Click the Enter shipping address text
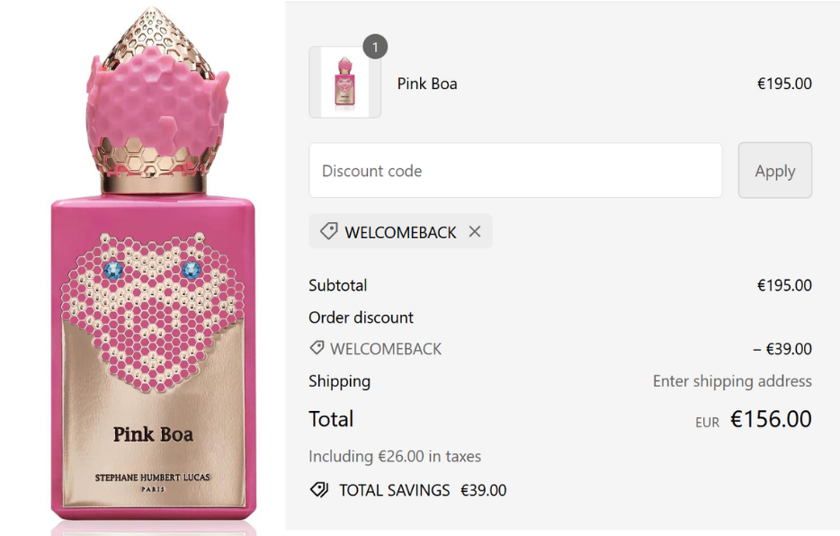The height and width of the screenshot is (536, 840). (x=732, y=381)
